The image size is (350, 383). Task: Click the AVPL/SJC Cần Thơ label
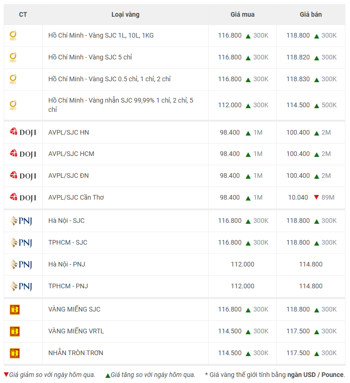coord(76,197)
